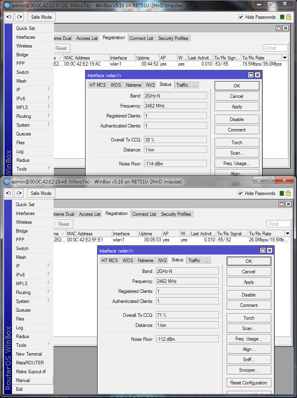Click redo arrow in top WinBox window

pyautogui.click(x=19, y=17)
